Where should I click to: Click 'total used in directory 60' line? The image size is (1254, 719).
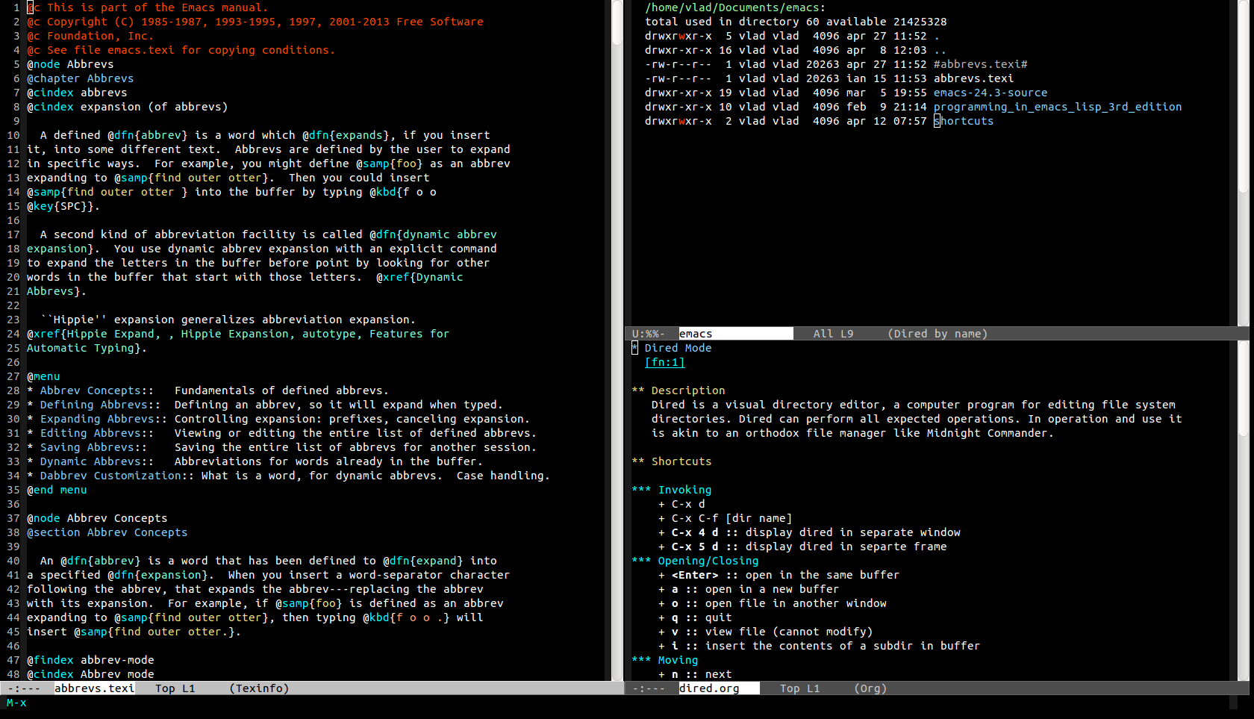pos(796,22)
